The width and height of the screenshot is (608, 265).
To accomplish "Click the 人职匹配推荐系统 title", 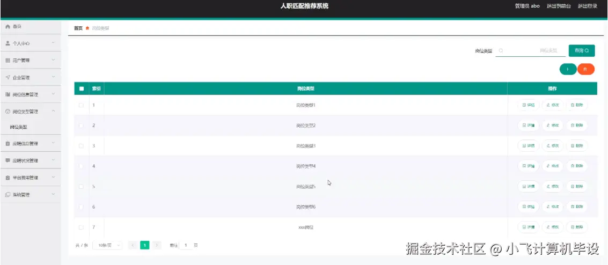I will coord(304,6).
